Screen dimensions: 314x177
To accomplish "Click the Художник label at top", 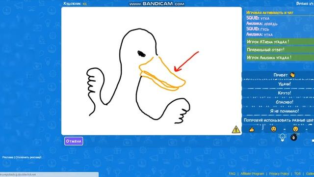I will click(x=72, y=3).
